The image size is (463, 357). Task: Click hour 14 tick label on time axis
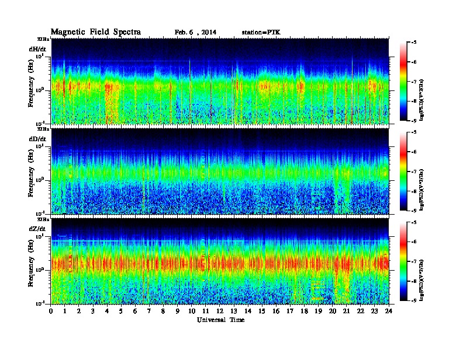(248, 311)
